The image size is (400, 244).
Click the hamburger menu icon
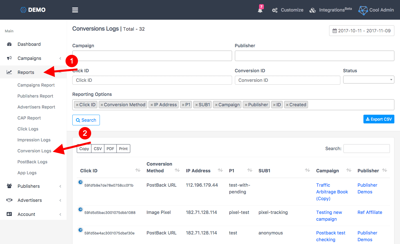click(x=75, y=10)
